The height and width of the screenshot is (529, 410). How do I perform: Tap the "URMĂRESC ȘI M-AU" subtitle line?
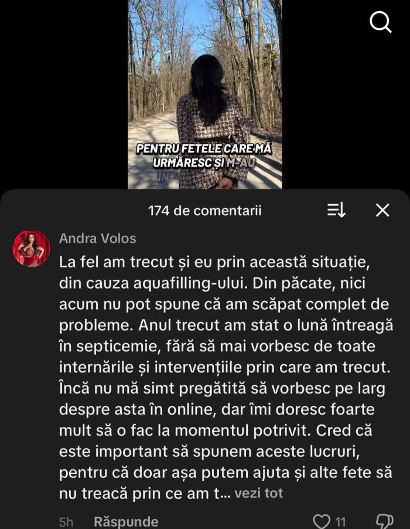click(x=204, y=163)
